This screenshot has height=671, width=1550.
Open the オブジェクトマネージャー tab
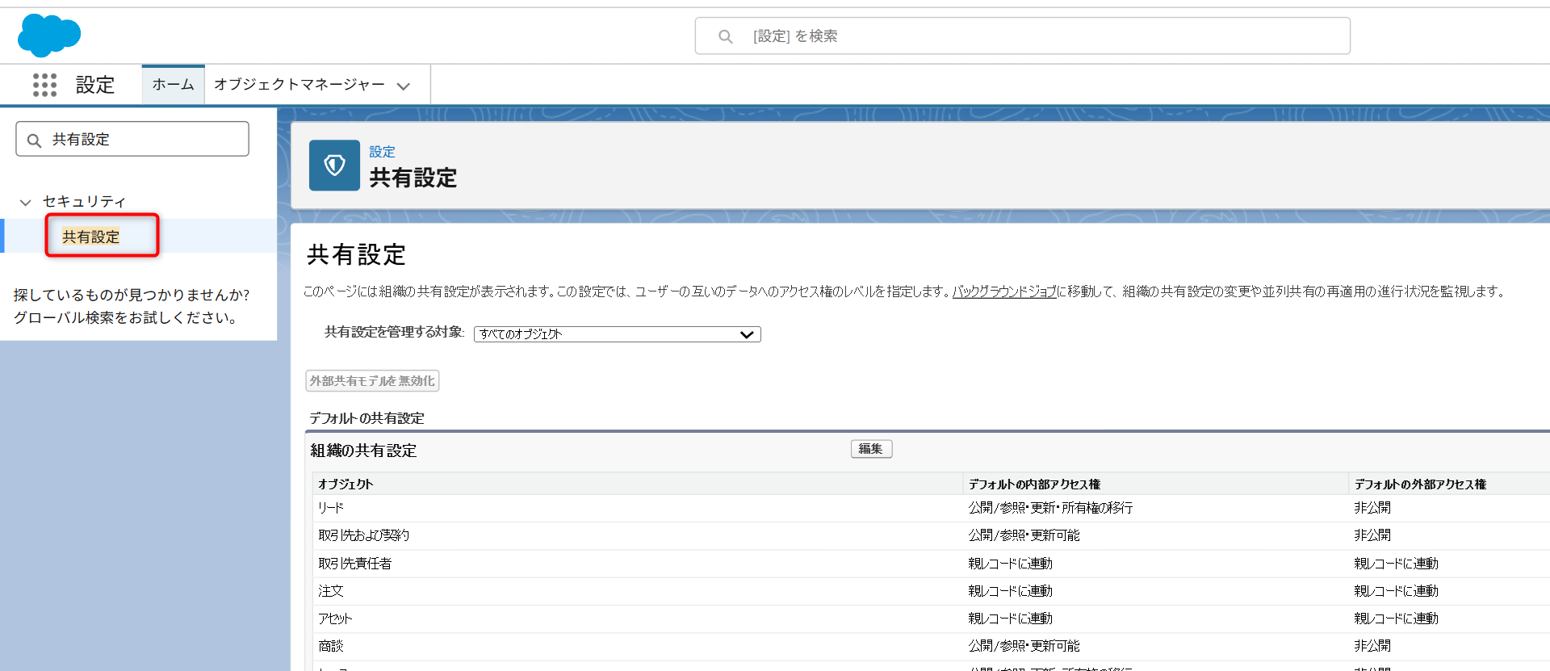[299, 84]
